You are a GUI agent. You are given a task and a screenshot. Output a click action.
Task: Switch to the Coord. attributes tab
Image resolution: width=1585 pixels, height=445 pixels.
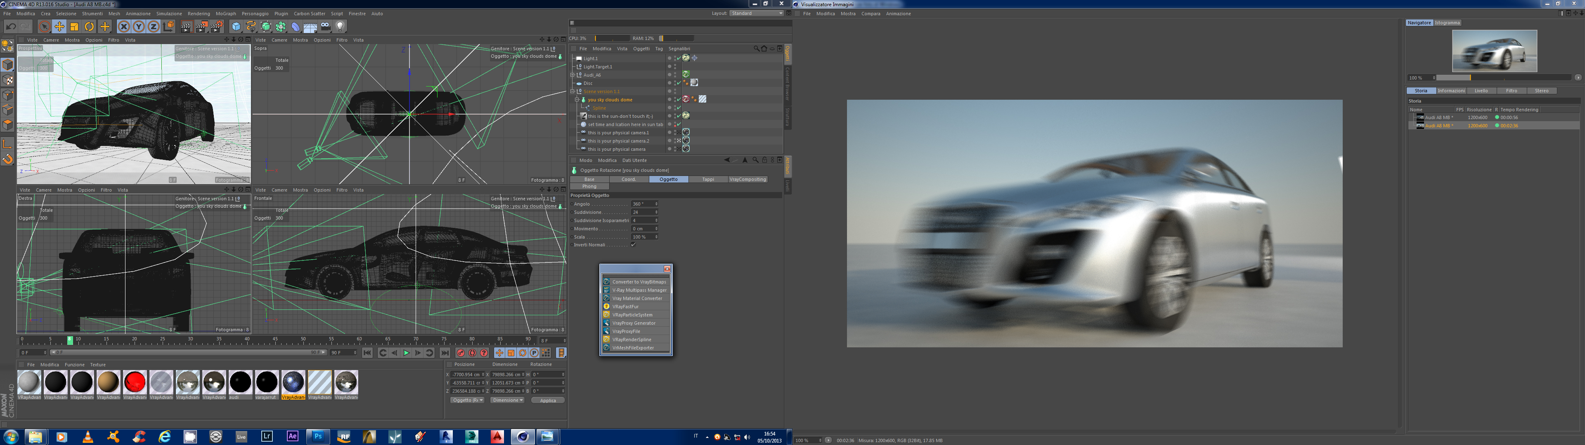pos(629,180)
